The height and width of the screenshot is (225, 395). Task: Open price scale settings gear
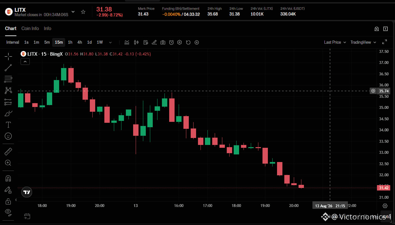click(385, 206)
